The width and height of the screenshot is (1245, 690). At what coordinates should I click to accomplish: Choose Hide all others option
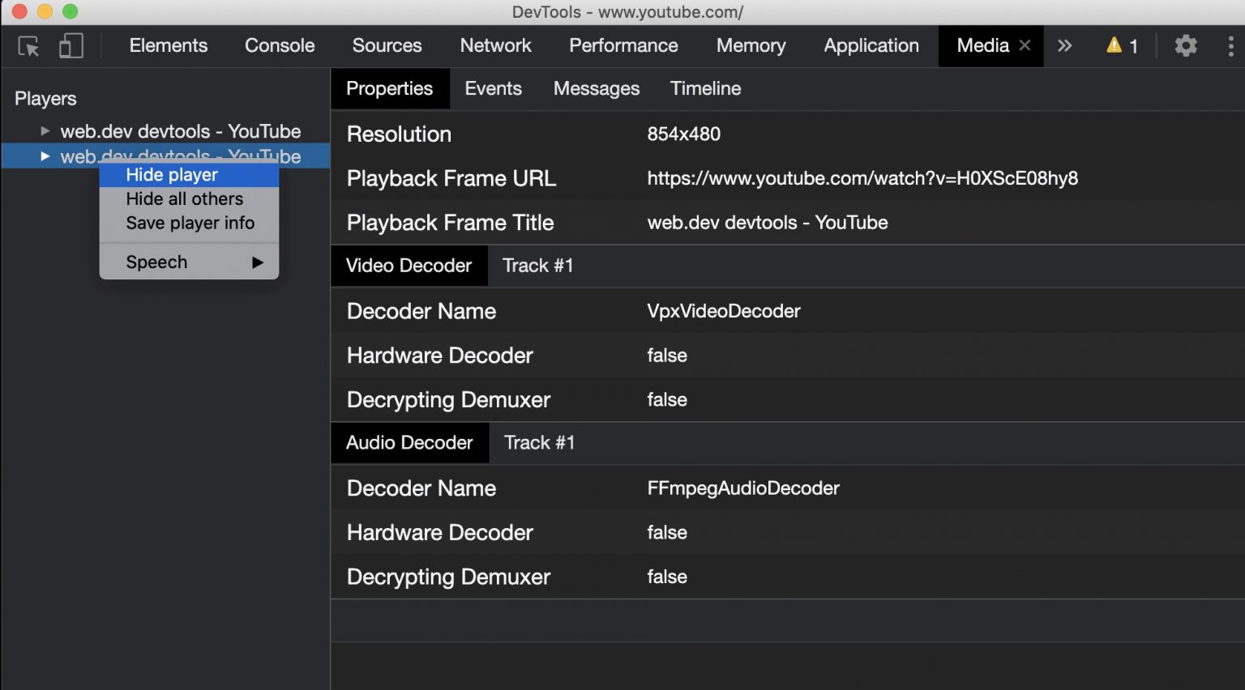click(x=184, y=198)
